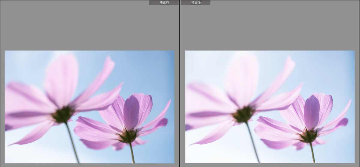Click the vertical divider between before and after panes
Image resolution: width=360 pixels, height=167 pixels.
click(180, 84)
